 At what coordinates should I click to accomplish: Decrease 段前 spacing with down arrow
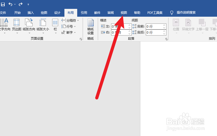click(164, 28)
